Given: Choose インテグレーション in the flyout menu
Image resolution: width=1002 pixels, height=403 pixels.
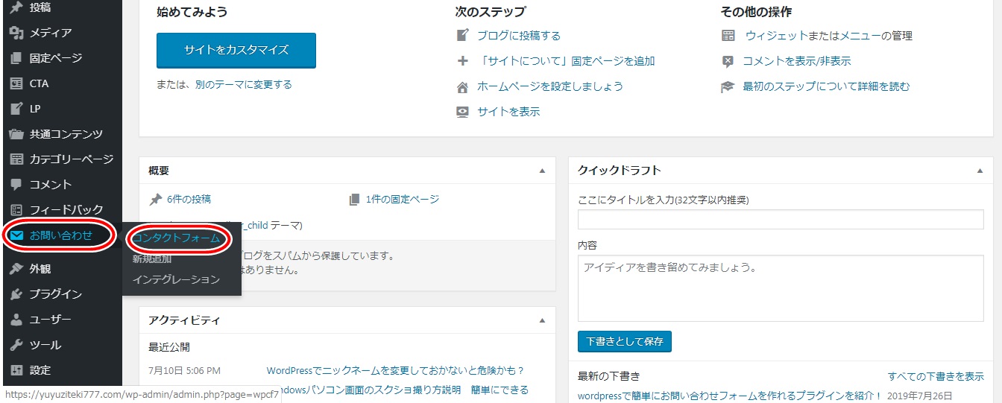Looking at the screenshot, I should [x=177, y=279].
